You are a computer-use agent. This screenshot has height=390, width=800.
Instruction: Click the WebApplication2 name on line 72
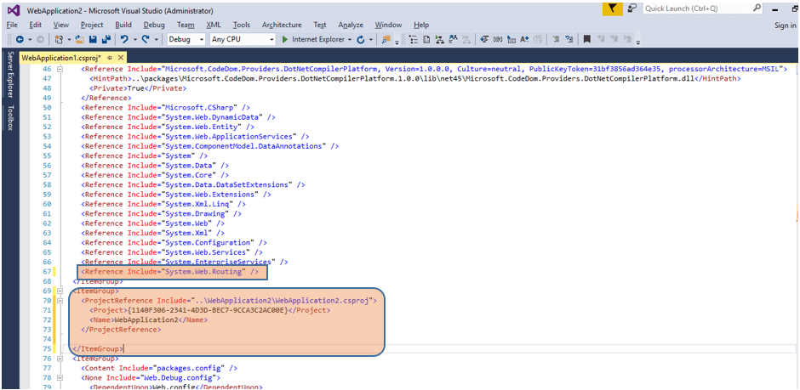coord(145,319)
